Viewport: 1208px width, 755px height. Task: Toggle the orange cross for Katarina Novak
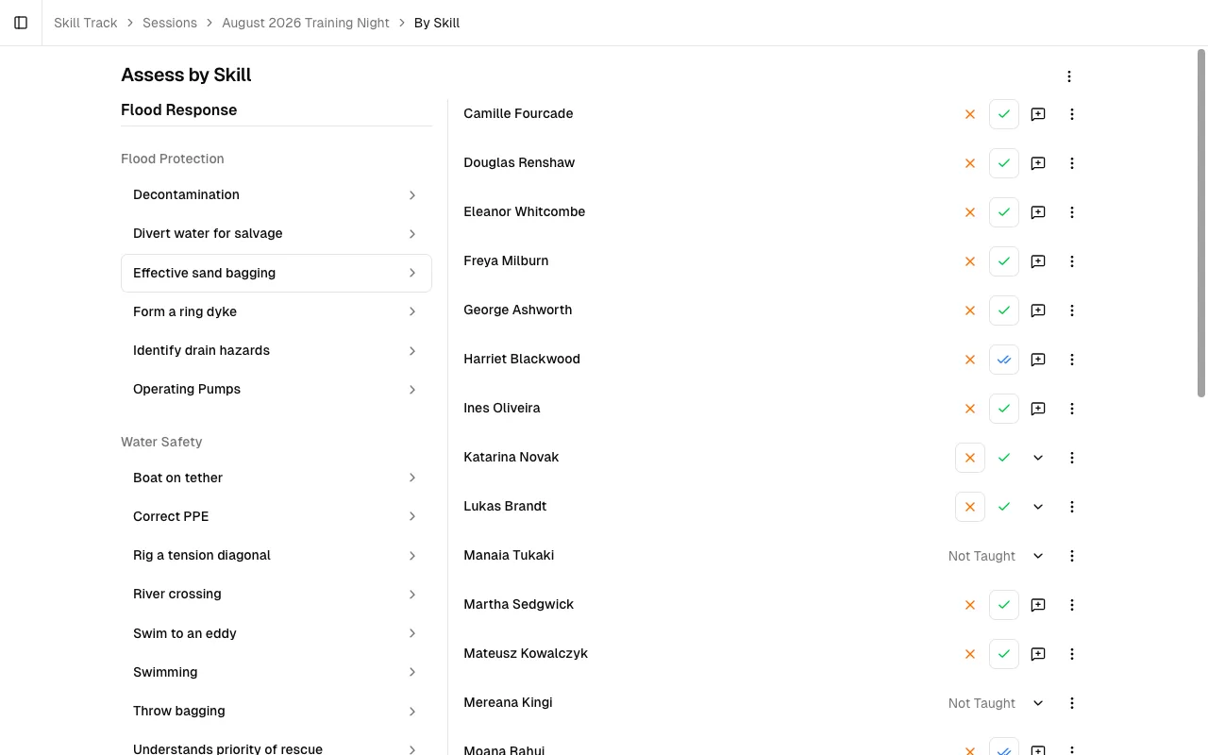[x=970, y=458]
